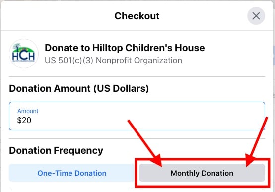Click the Donate to Hilltop Children's House heading
The height and width of the screenshot is (192, 275).
coord(125,48)
